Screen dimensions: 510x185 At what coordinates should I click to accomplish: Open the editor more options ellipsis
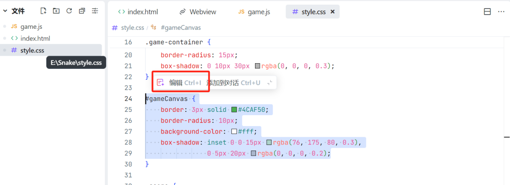(501, 12)
